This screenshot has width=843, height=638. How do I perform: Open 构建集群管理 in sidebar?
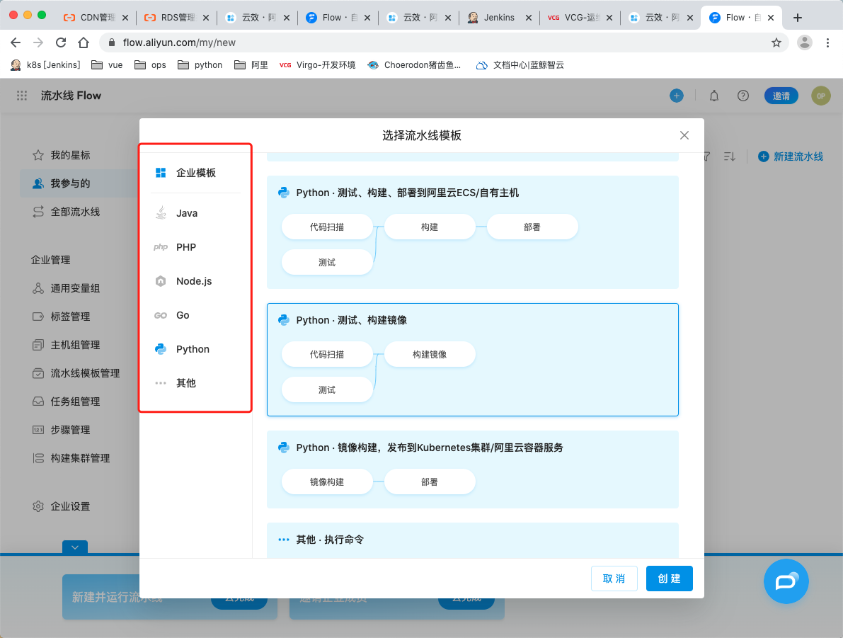pos(71,458)
